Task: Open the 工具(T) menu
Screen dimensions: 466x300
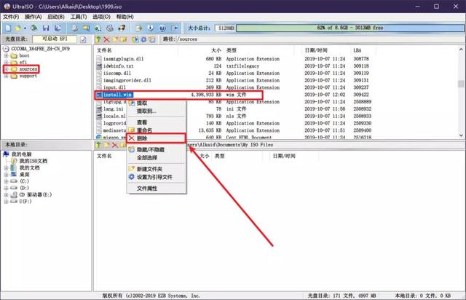Action: pyautogui.click(x=79, y=17)
